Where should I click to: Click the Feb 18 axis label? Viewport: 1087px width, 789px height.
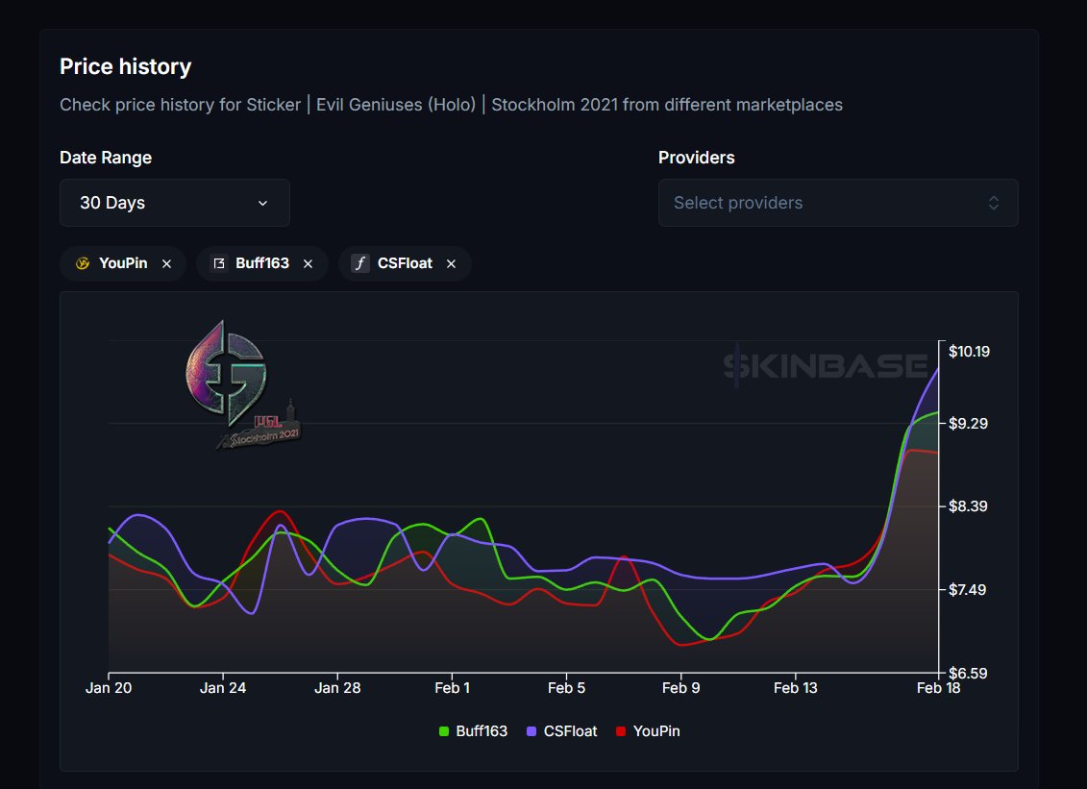tap(937, 687)
